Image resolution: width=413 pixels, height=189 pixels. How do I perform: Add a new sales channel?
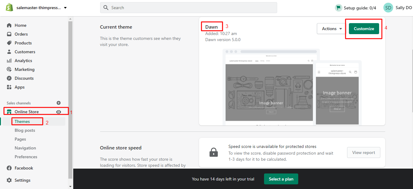click(x=58, y=103)
